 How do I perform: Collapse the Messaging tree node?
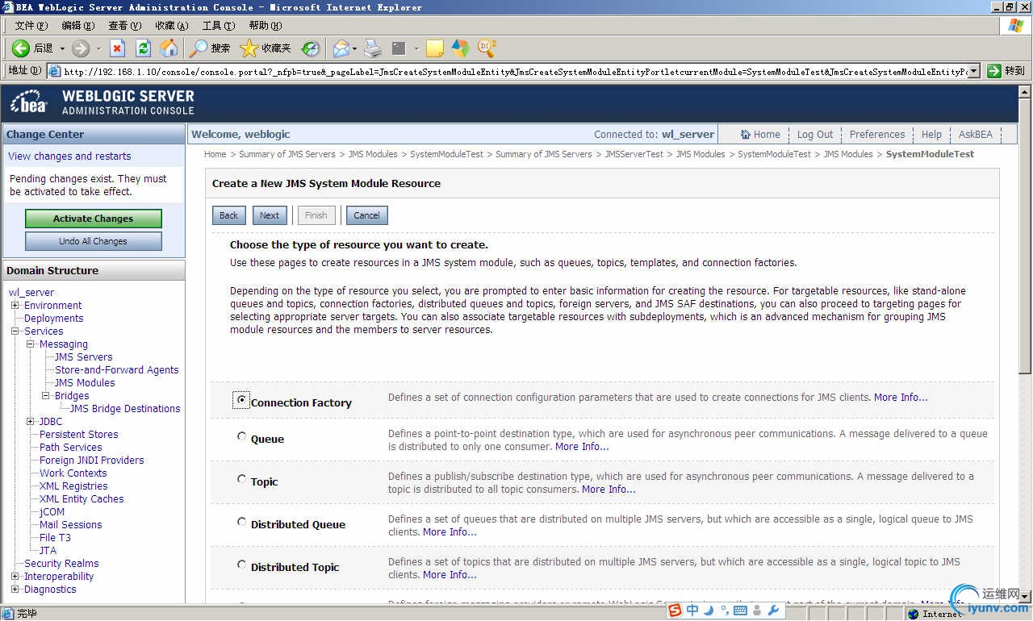click(31, 344)
